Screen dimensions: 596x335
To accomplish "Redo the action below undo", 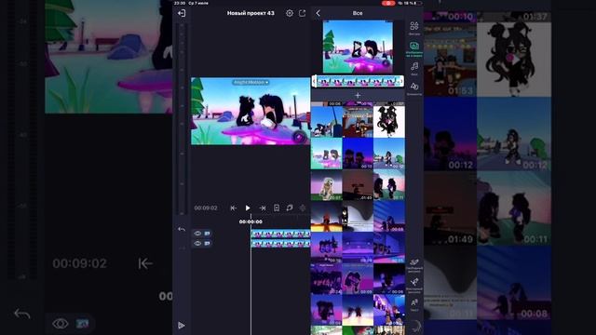I will 182,248.
